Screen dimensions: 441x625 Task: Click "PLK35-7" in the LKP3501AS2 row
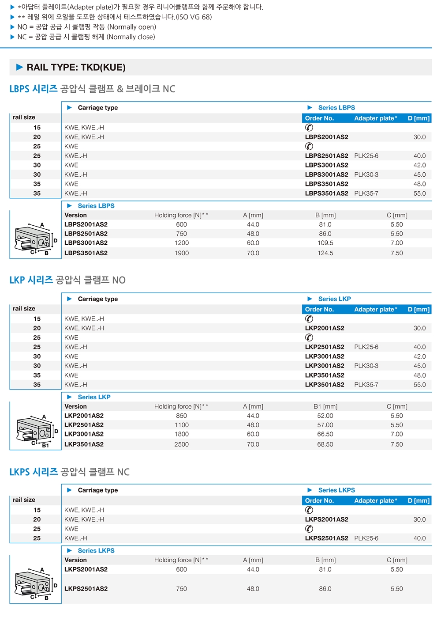[366, 385]
